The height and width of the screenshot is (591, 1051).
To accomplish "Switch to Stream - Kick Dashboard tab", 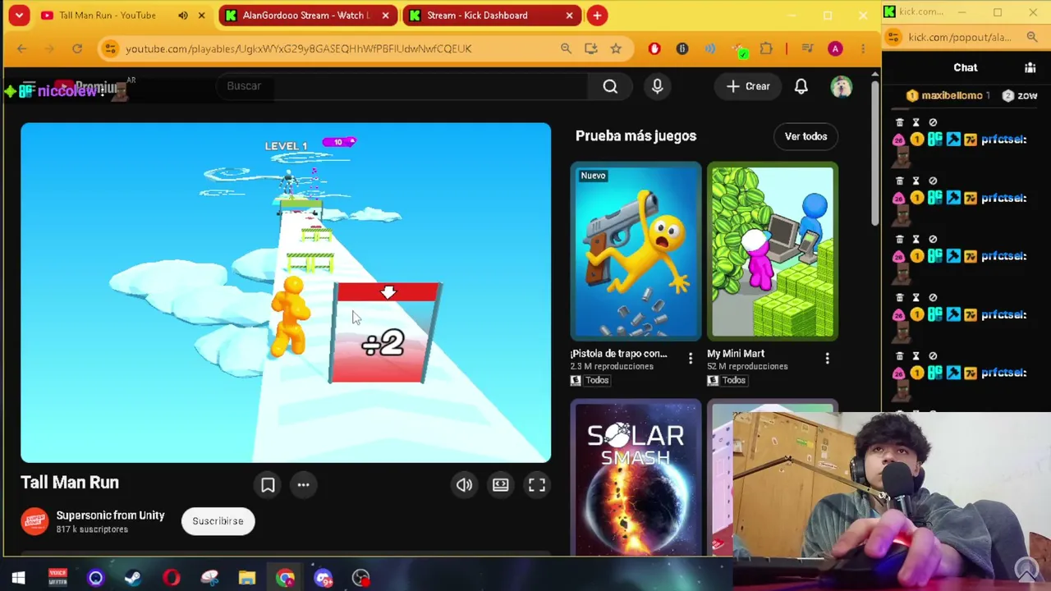I will click(477, 16).
